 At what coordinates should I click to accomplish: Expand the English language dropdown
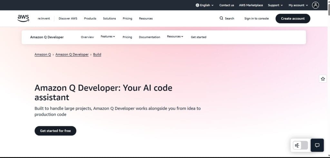(x=205, y=5)
